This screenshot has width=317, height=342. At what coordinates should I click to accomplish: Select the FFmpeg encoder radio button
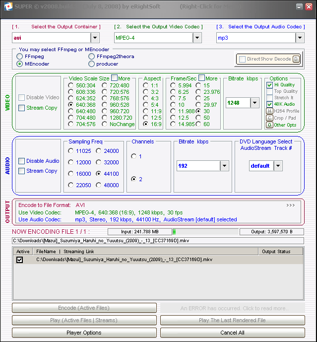click(x=20, y=57)
